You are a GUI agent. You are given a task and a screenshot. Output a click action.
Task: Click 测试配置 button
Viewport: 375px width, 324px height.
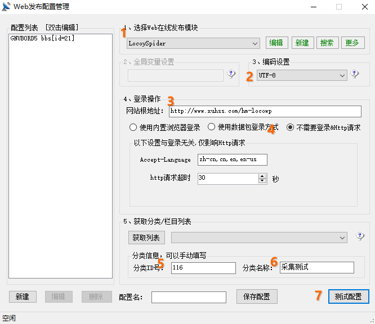pos(348,296)
